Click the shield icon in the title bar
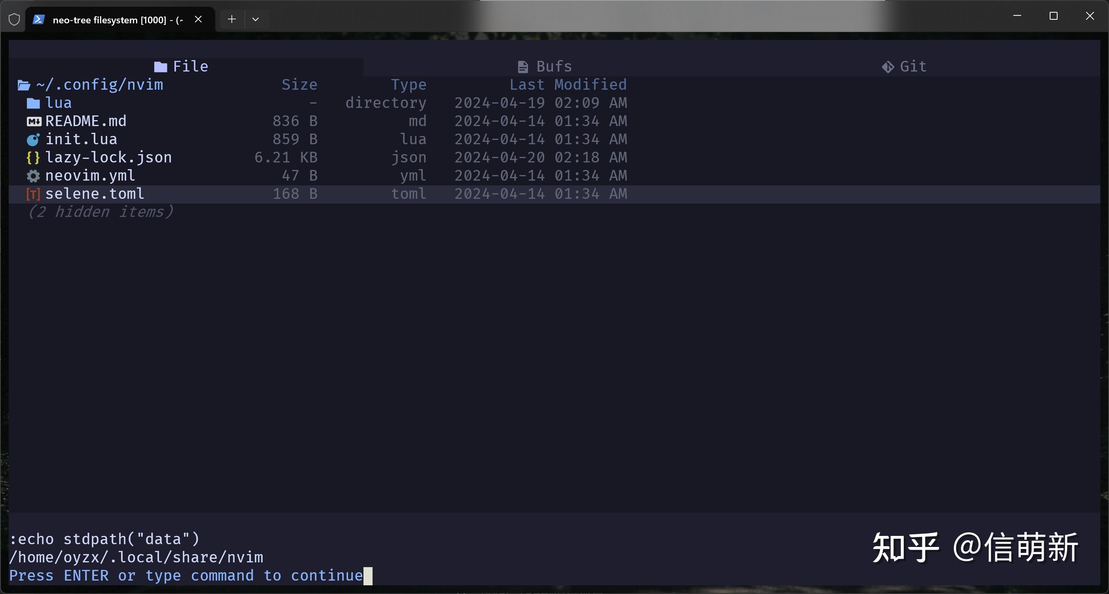Screen dimensions: 1109x594 [x=14, y=19]
